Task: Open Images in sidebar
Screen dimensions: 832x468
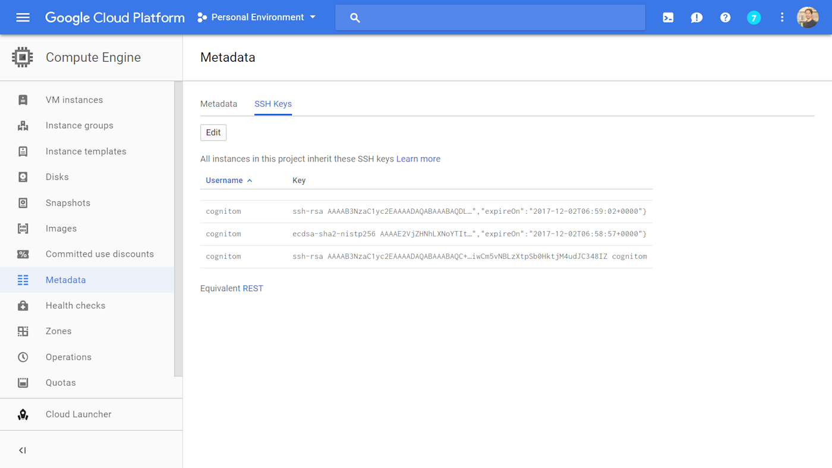Action: pyautogui.click(x=87, y=228)
